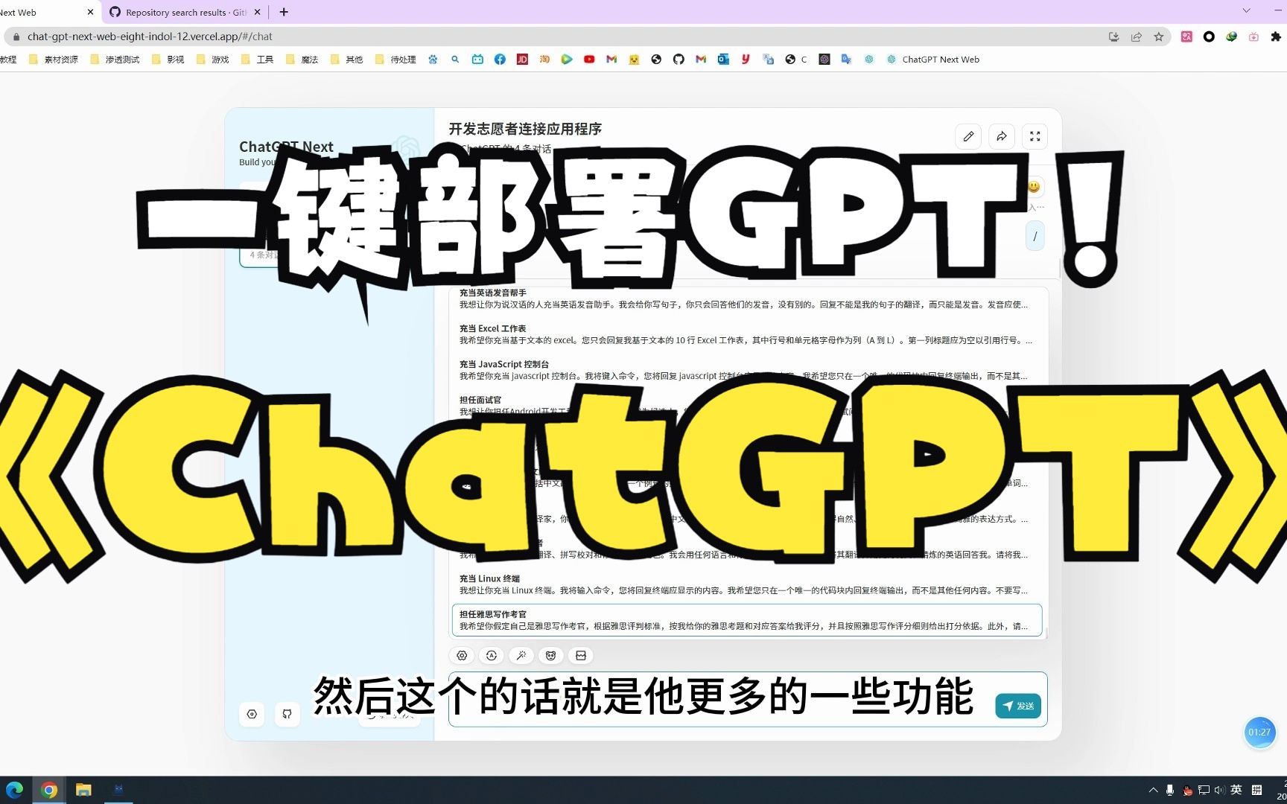Click the black circle extension icon
1287x804 pixels.
[1209, 36]
